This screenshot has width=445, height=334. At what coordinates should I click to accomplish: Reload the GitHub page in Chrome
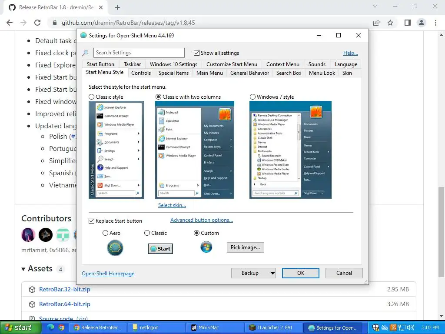(x=37, y=23)
